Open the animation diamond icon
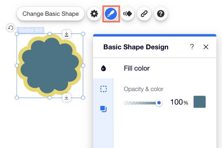The width and height of the screenshot is (222, 148). tap(128, 14)
